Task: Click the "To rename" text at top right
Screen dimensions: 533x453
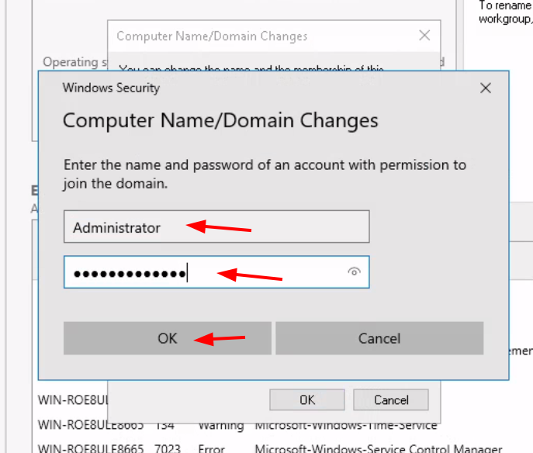Action: pos(505,5)
